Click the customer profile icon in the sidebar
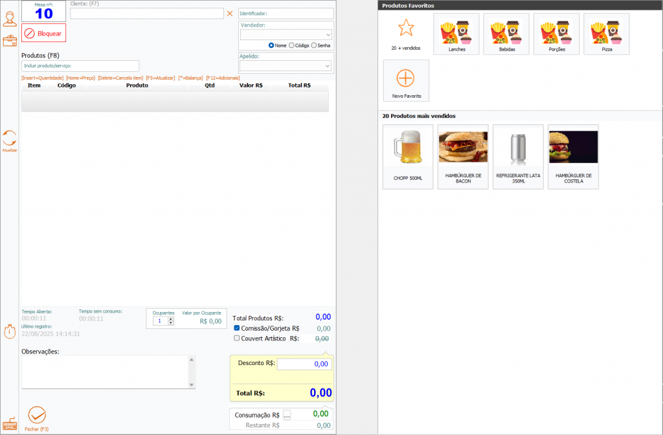The width and height of the screenshot is (663, 435). (10, 19)
